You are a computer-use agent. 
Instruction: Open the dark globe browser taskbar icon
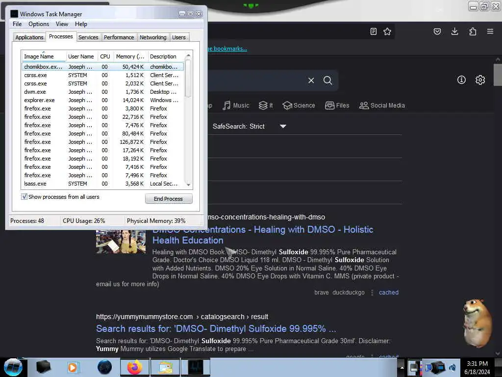point(104,367)
